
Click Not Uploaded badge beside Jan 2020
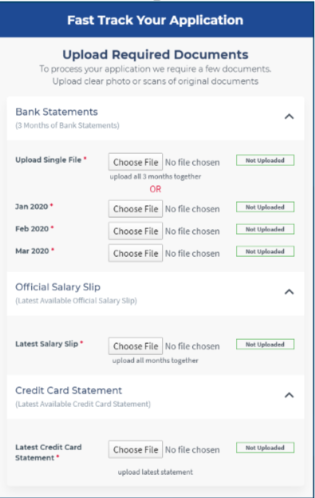[x=266, y=207]
